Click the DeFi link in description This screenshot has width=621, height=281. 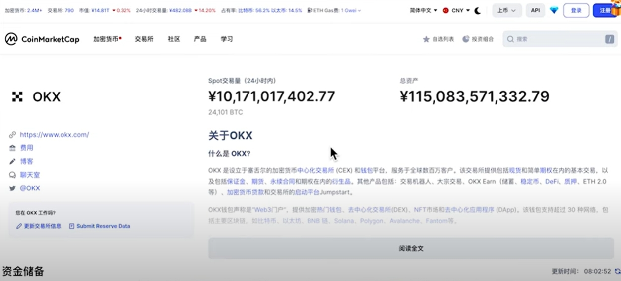(x=552, y=182)
